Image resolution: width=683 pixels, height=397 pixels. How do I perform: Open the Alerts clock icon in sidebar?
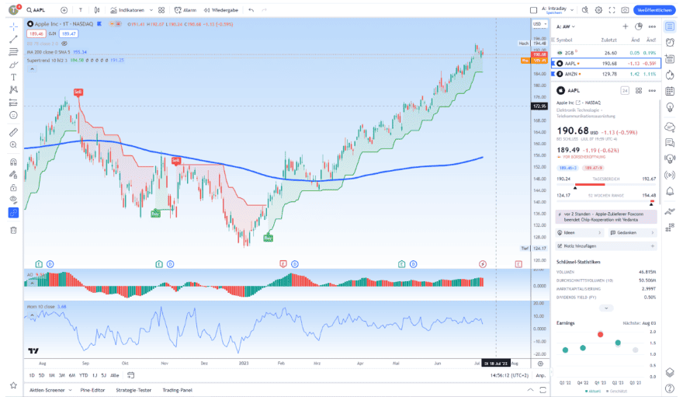click(670, 42)
